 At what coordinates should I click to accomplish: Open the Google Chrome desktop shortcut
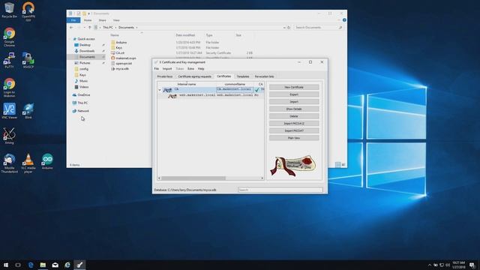click(x=9, y=37)
